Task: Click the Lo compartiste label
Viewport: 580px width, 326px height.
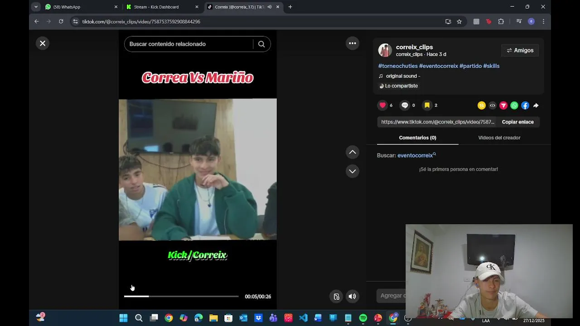Action: pos(398,86)
